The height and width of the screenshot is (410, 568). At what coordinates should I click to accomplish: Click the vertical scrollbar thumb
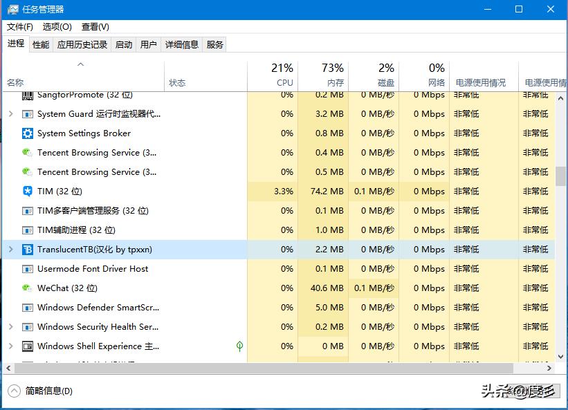coord(561,176)
